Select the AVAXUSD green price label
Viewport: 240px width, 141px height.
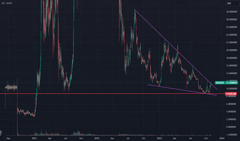pos(220,83)
